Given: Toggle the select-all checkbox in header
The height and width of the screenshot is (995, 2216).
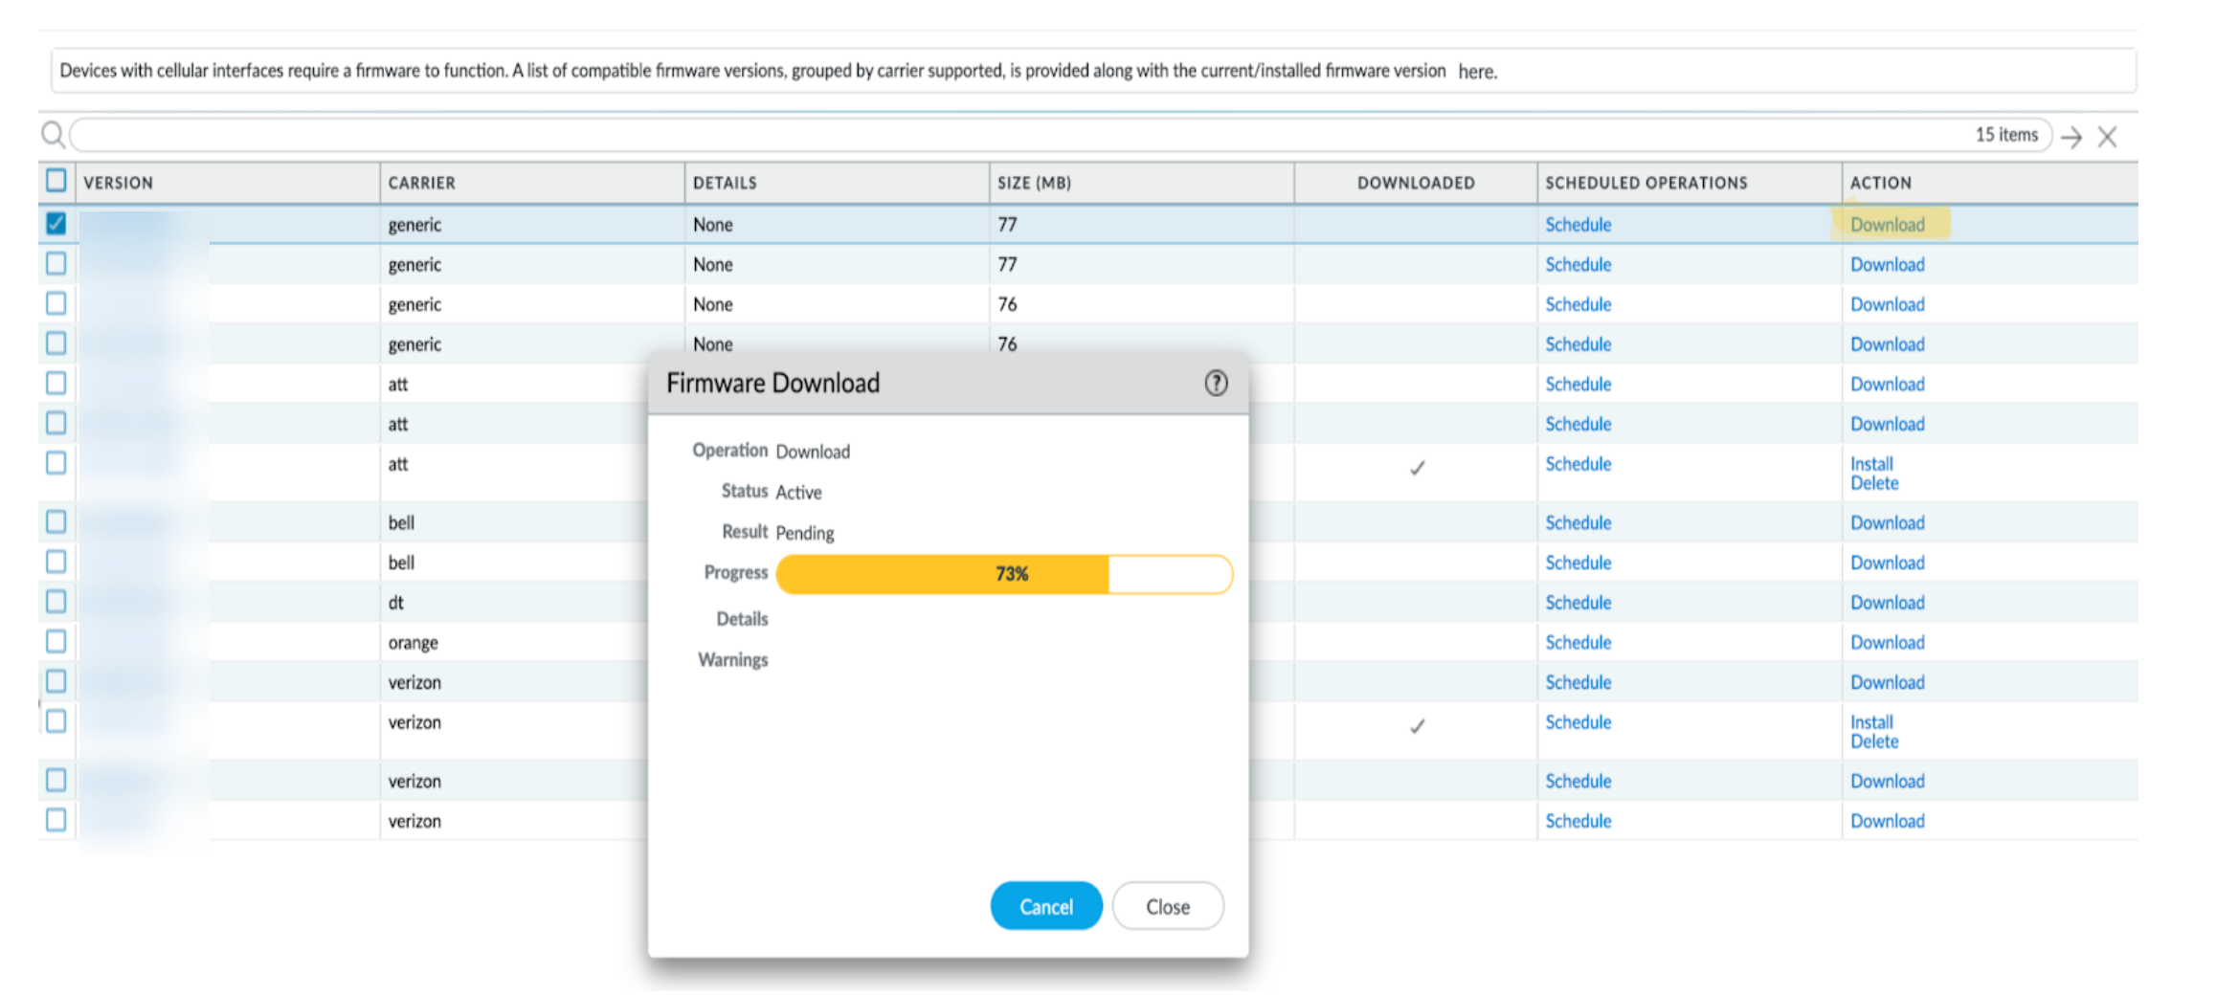Looking at the screenshot, I should (x=56, y=180).
